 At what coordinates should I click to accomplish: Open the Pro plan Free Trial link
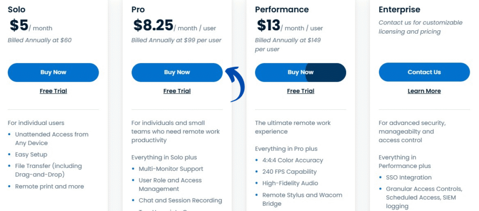click(x=177, y=91)
